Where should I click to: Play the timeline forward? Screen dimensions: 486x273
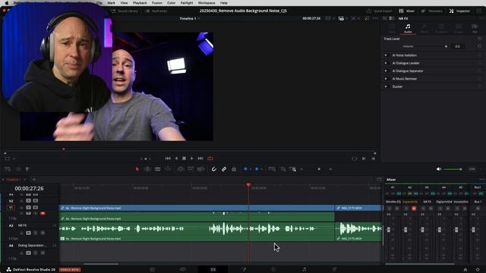click(192, 158)
